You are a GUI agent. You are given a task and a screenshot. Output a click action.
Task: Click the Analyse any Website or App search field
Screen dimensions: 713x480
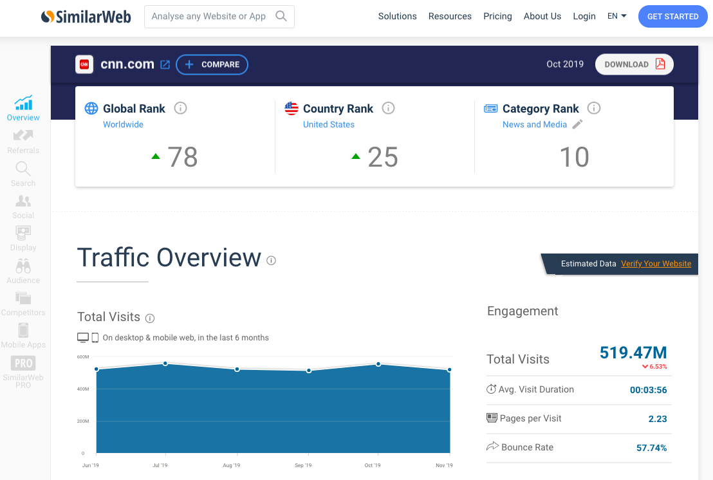pyautogui.click(x=212, y=16)
